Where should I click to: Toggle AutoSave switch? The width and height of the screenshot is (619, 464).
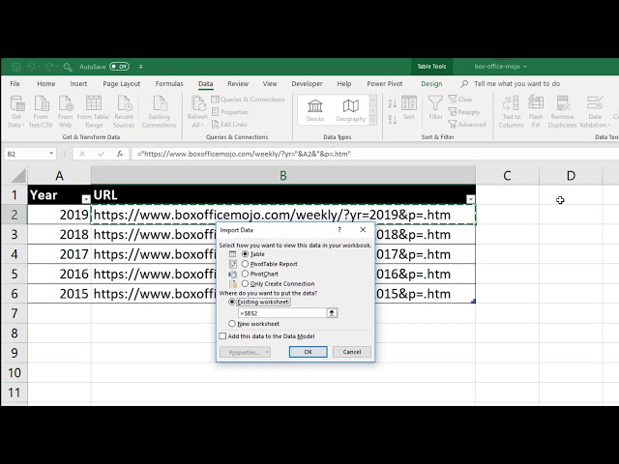[119, 67]
